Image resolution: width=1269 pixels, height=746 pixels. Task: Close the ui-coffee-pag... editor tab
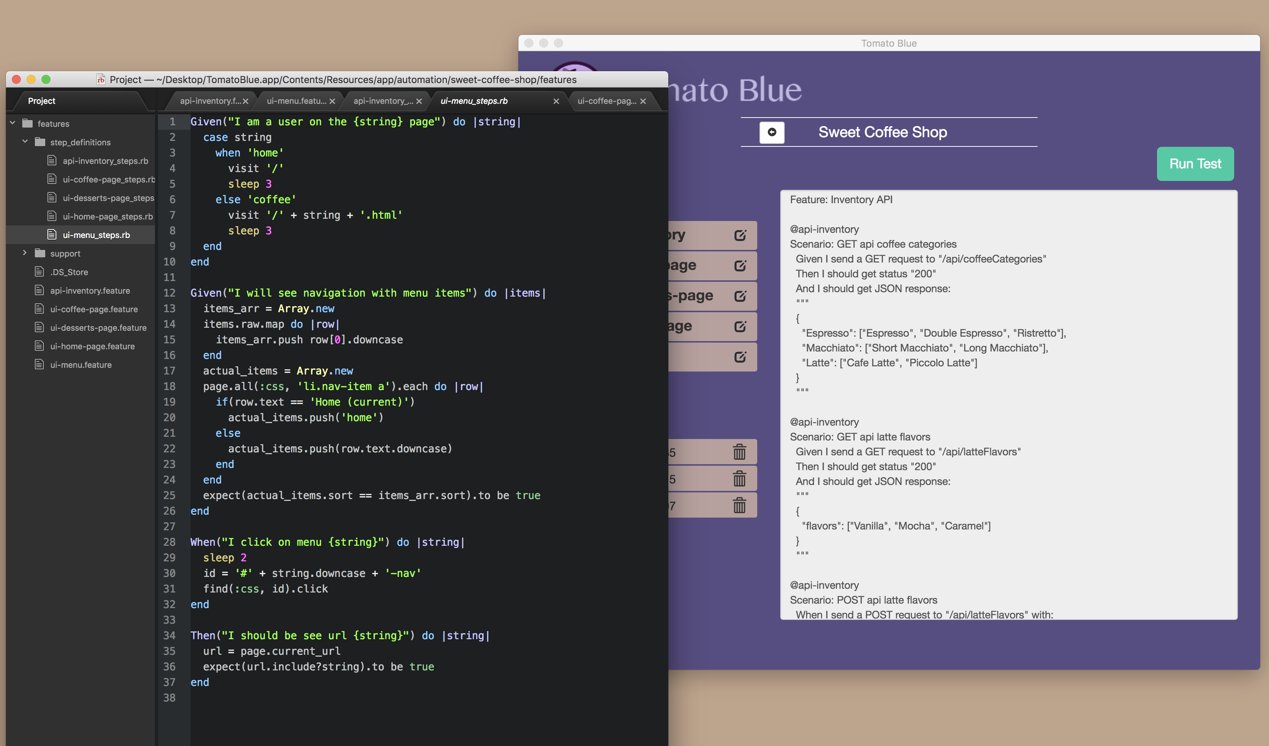[x=643, y=101]
